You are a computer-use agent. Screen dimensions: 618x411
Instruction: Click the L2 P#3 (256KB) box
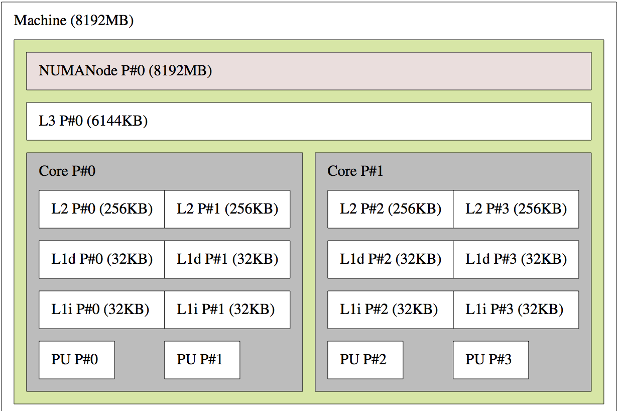(516, 209)
